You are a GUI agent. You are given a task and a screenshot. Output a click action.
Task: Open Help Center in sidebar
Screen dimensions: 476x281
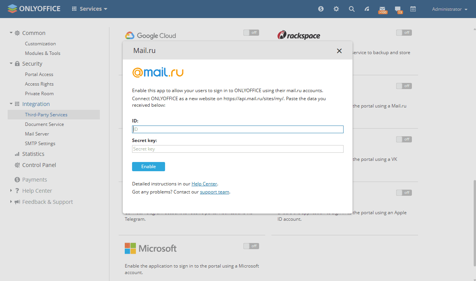coord(37,191)
